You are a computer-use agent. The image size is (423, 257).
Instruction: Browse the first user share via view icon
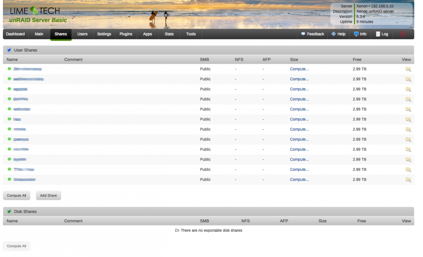[x=408, y=69]
